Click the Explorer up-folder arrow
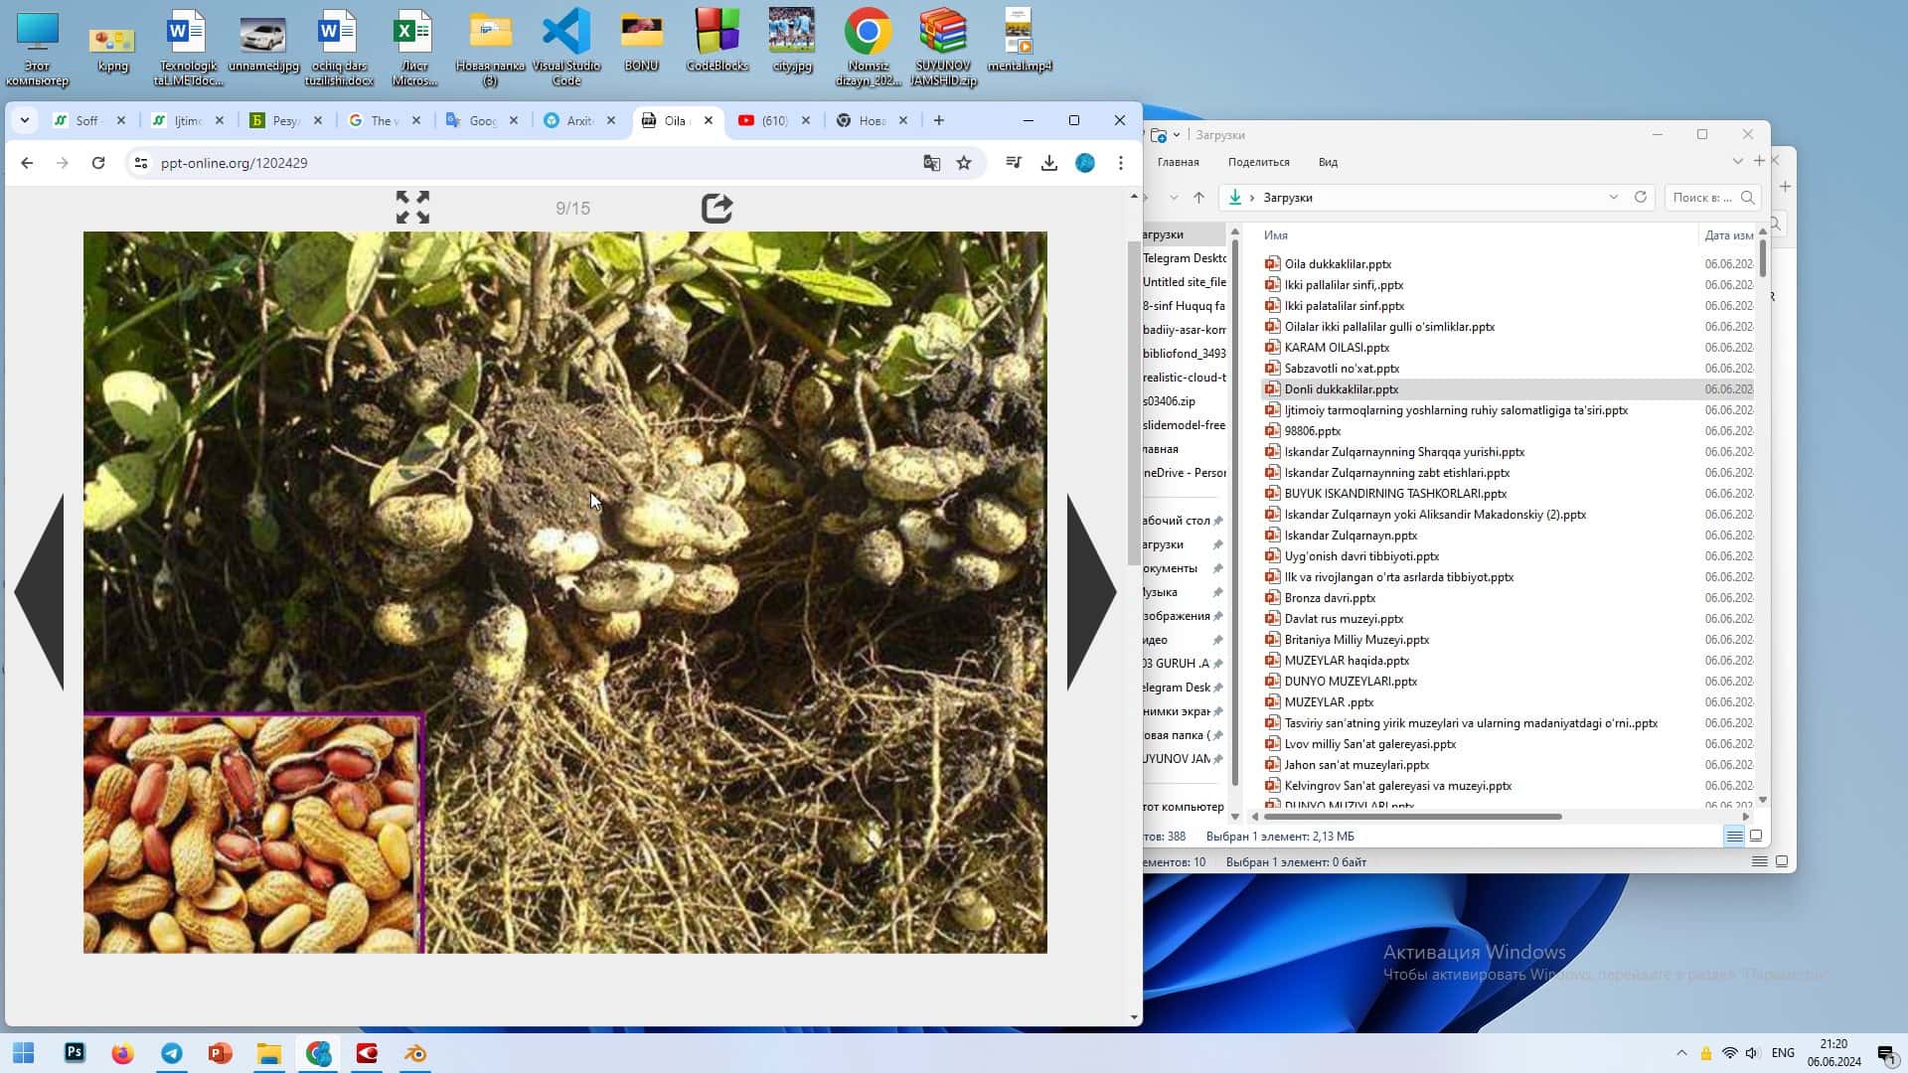Screen dimensions: 1908x1073 (1198, 198)
